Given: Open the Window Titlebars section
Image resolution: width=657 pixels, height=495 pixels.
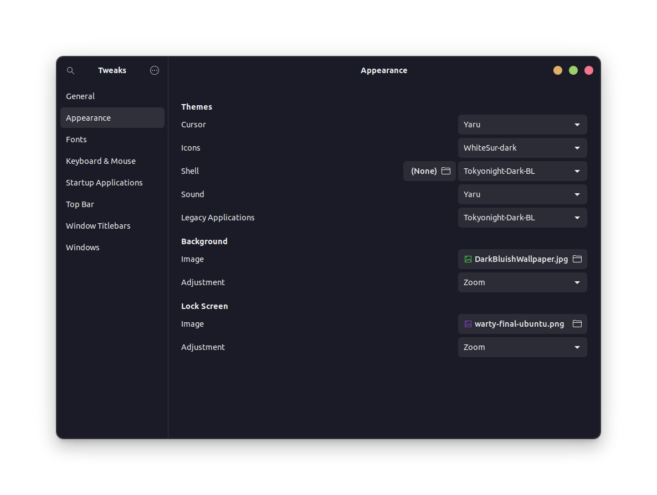Looking at the screenshot, I should pyautogui.click(x=98, y=226).
